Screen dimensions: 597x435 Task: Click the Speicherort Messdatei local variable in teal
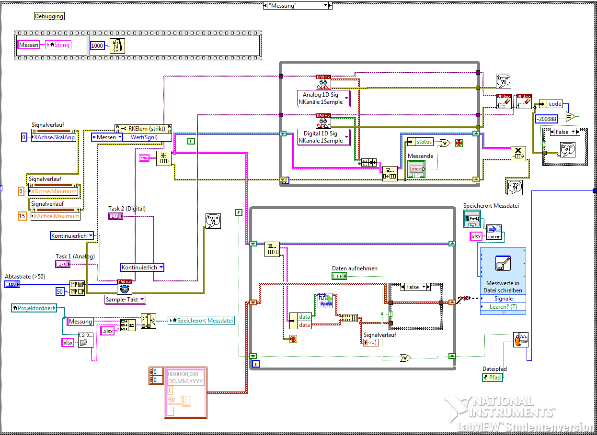(x=201, y=321)
